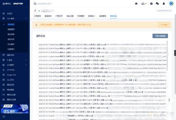This screenshot has width=176, height=120.
Task: Click the 2022-05-03 17:04:43 log entry
Action: 103,45
